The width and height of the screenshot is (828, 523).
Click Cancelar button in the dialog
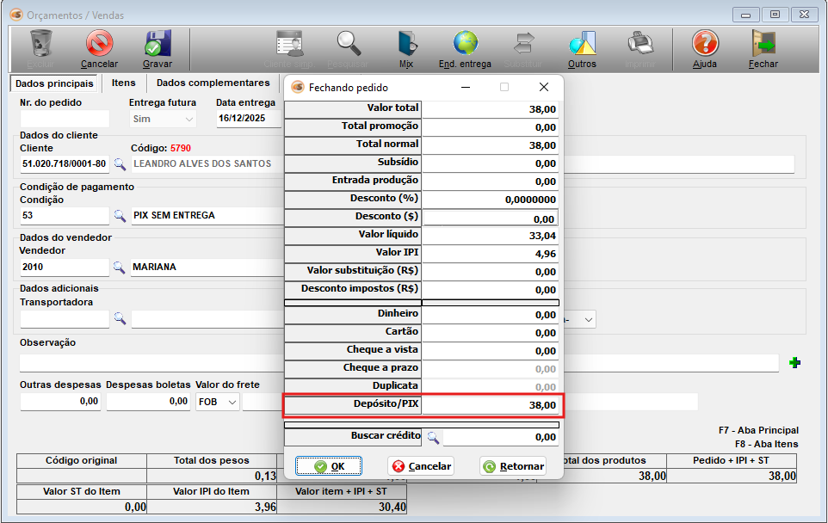click(421, 466)
